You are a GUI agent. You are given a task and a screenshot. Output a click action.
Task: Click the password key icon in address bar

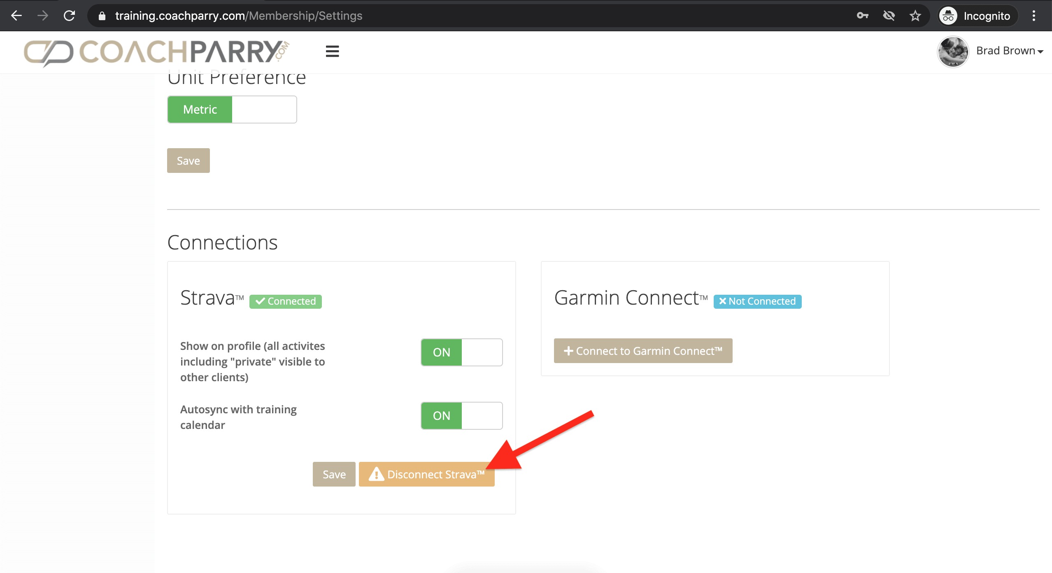[862, 16]
